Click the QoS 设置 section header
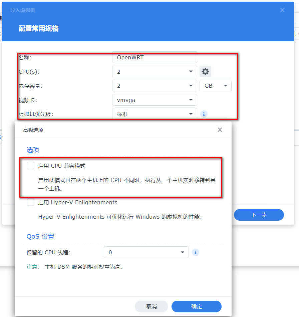 [40, 236]
